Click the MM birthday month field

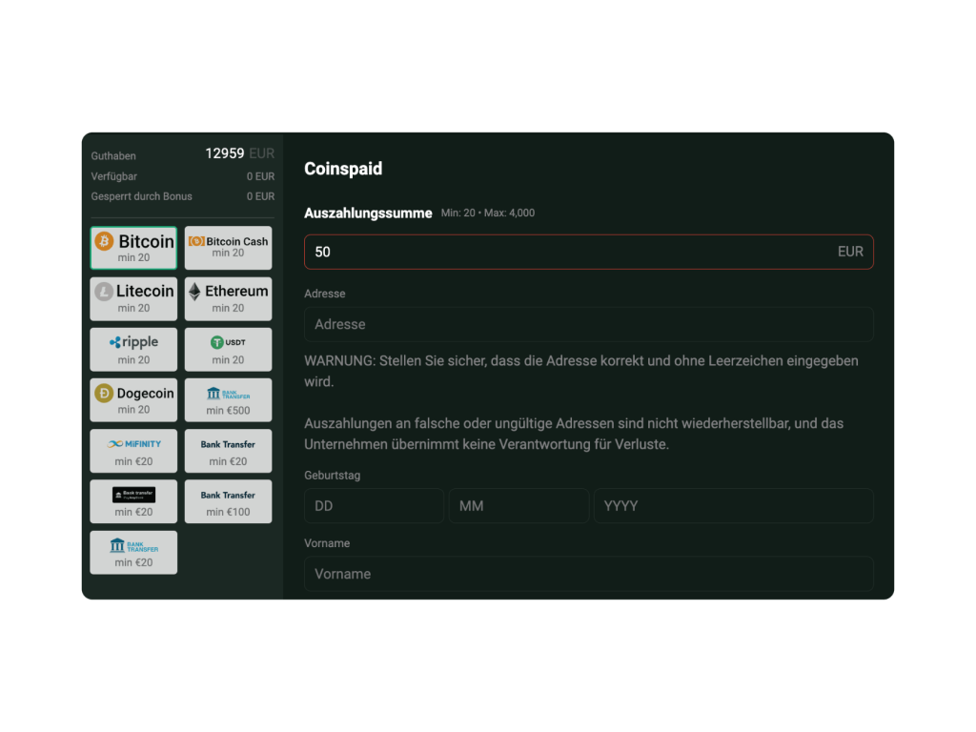(x=519, y=506)
